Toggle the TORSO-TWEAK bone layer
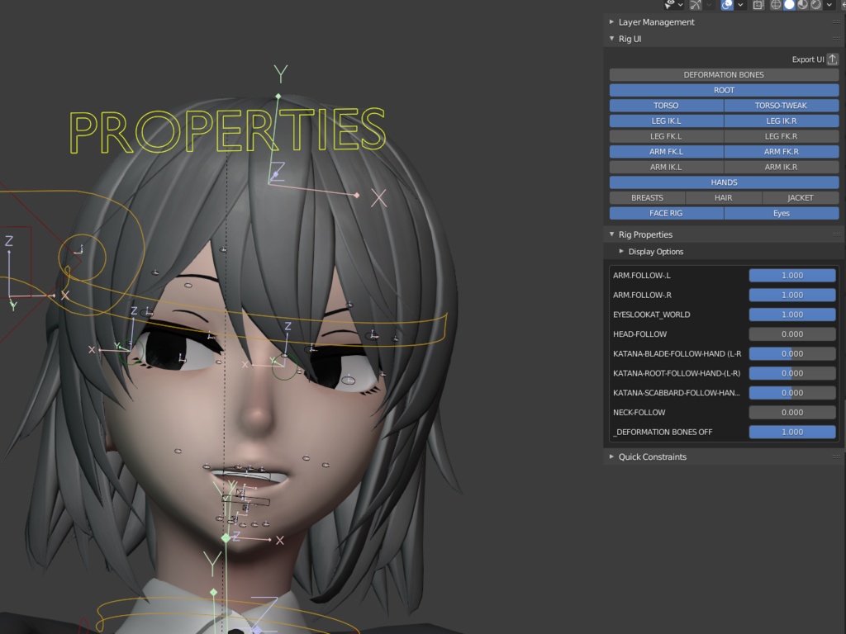The height and width of the screenshot is (634, 846). [780, 105]
